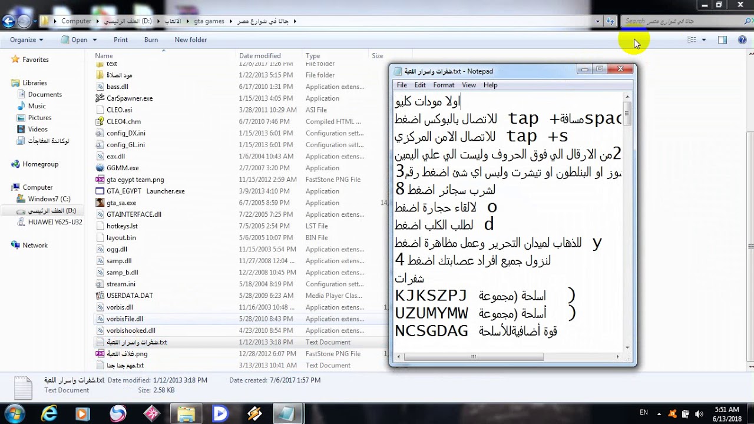Select config_DX.ini file icon
Viewport: 754px width, 424px height.
coord(100,133)
